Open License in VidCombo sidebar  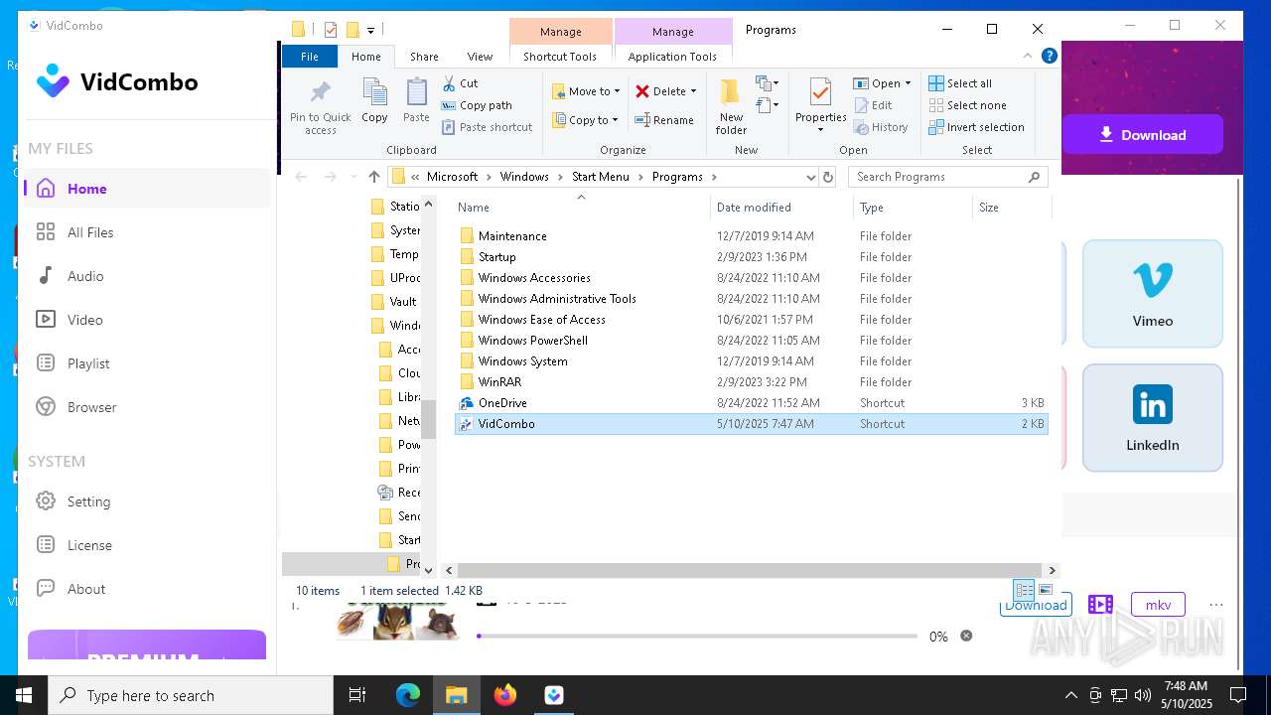(x=146, y=545)
